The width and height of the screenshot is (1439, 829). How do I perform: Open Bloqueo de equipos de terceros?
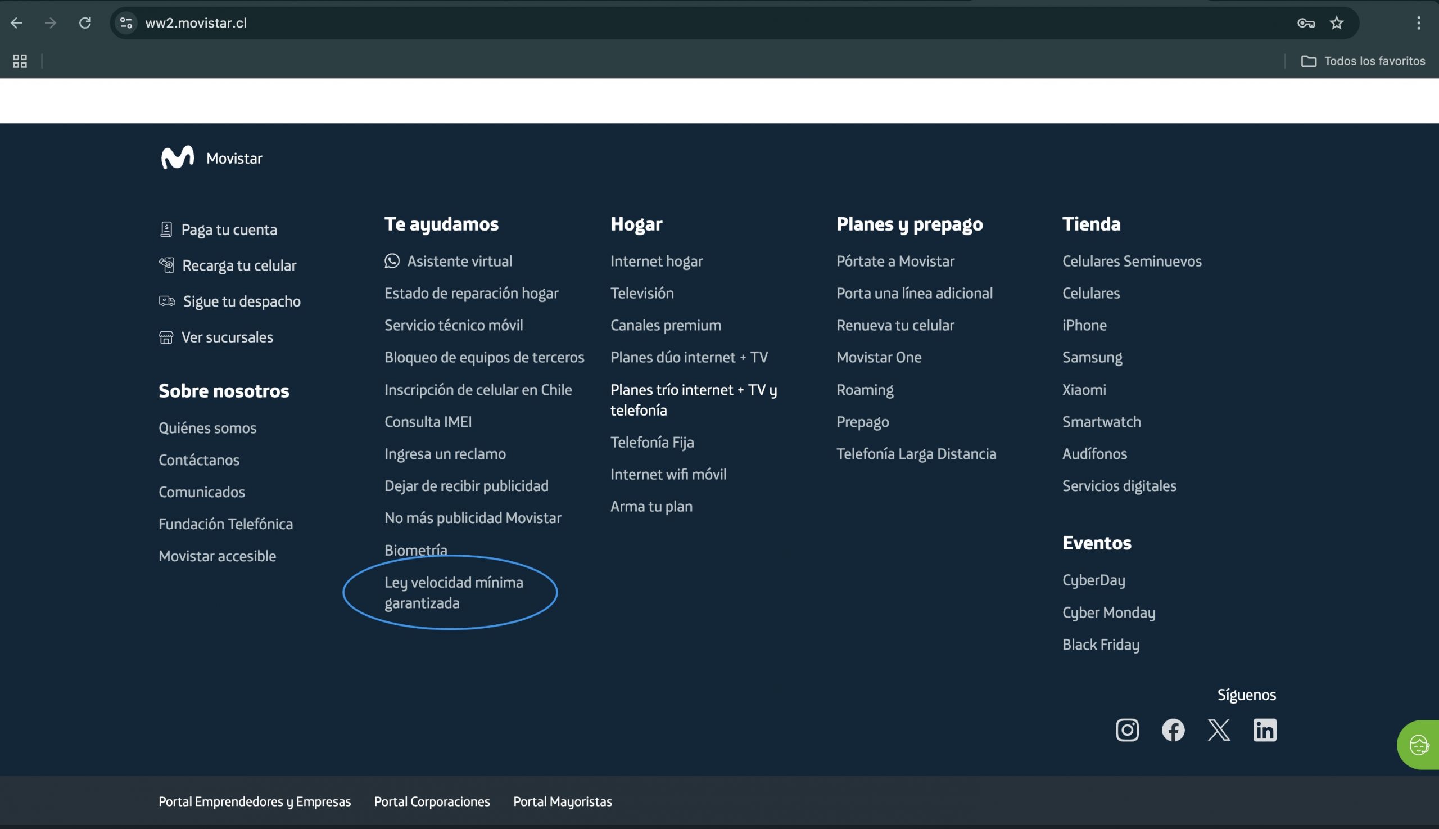tap(484, 357)
